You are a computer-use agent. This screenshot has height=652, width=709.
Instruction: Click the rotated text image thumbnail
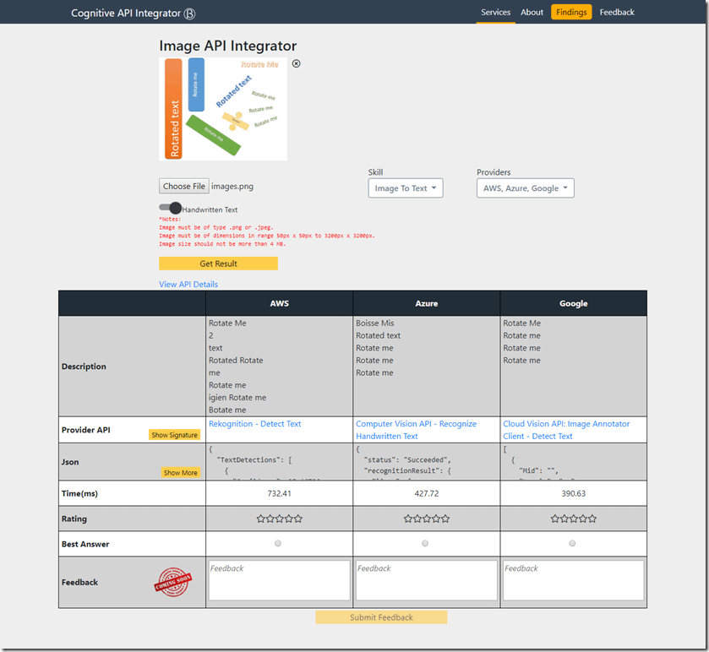click(223, 108)
